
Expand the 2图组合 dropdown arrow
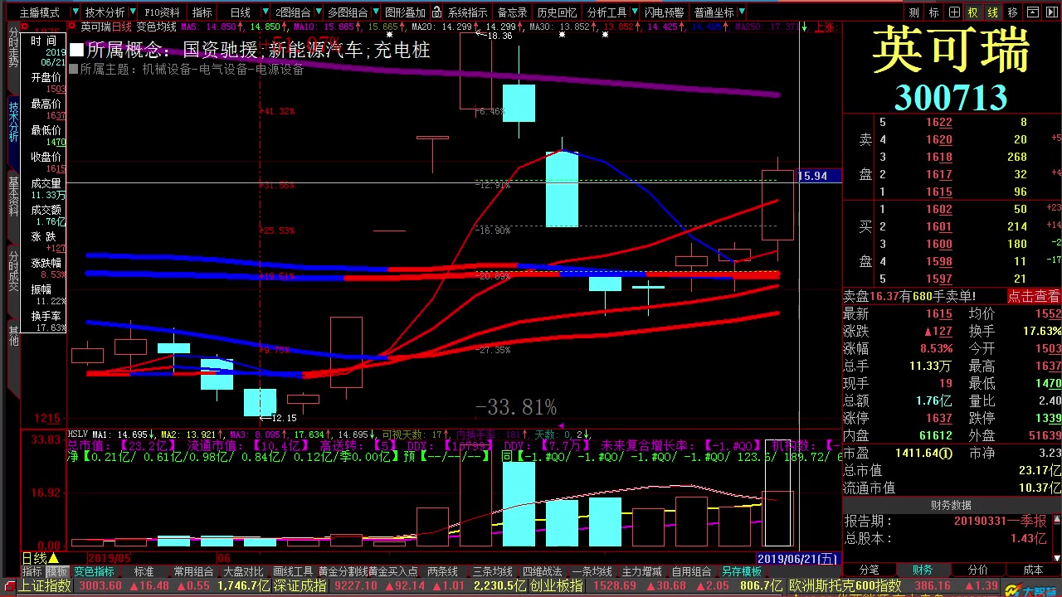point(319,12)
